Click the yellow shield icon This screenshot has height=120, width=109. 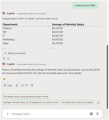pyautogui.click(x=4, y=79)
